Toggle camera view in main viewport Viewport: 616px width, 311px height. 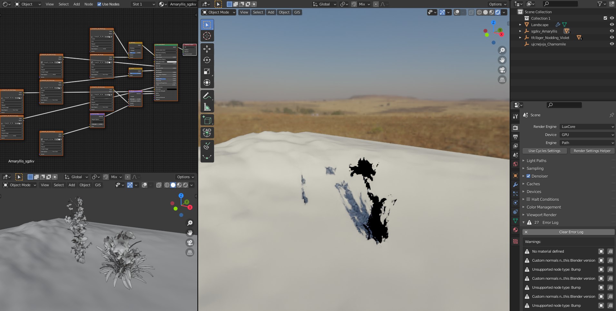pos(502,70)
